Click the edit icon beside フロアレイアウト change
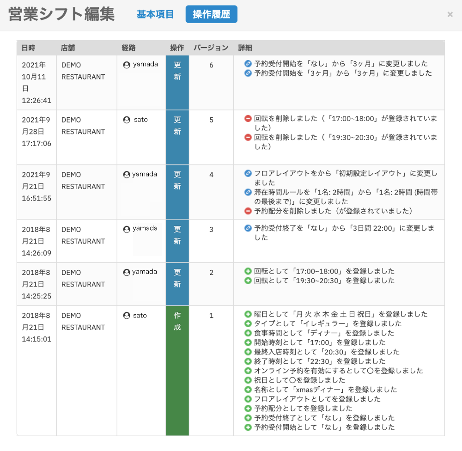Image resolution: width=462 pixels, height=451 pixels. coord(248,173)
